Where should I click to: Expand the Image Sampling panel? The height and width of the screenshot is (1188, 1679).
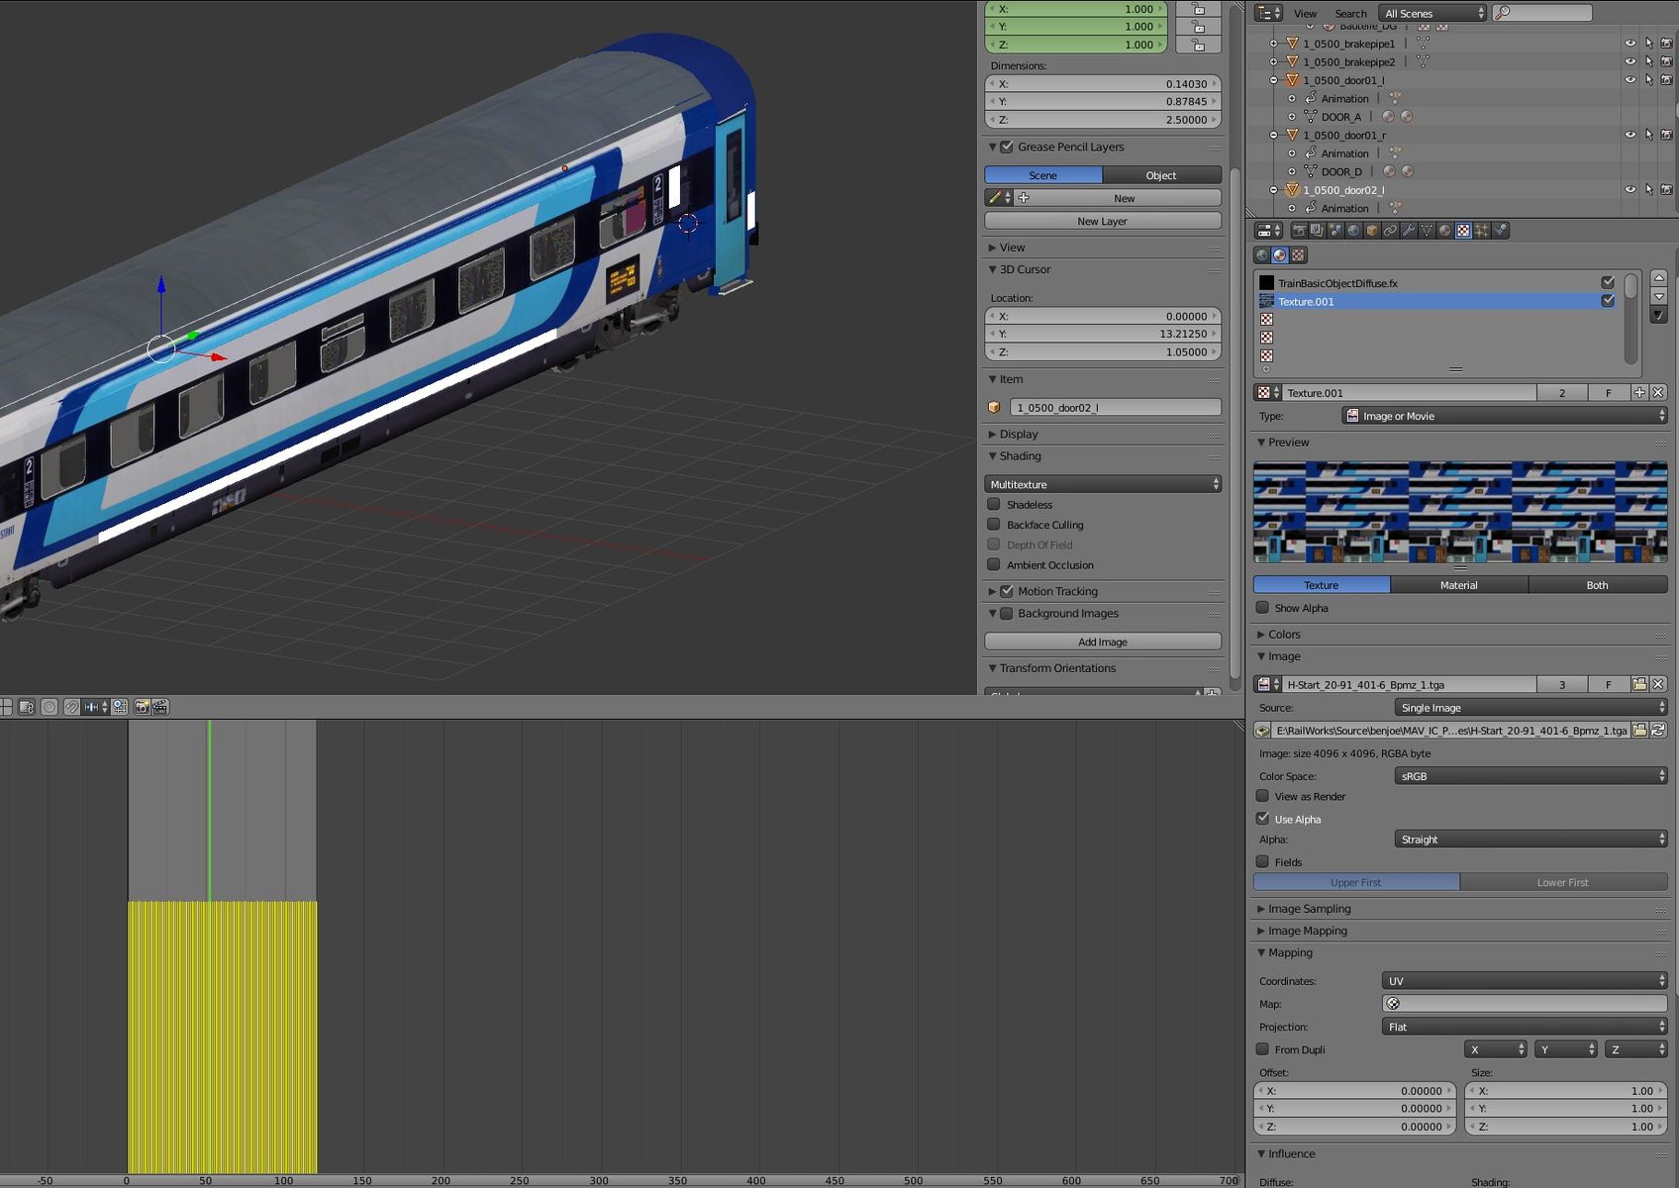[x=1309, y=909]
